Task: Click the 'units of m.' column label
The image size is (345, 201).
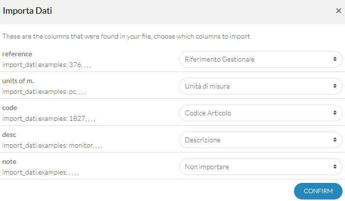Action: pyautogui.click(x=18, y=81)
